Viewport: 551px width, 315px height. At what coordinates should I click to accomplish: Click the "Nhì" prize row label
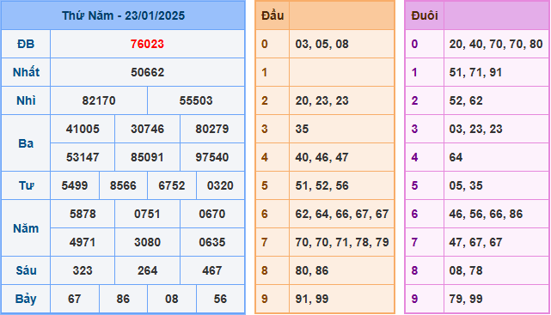(26, 101)
